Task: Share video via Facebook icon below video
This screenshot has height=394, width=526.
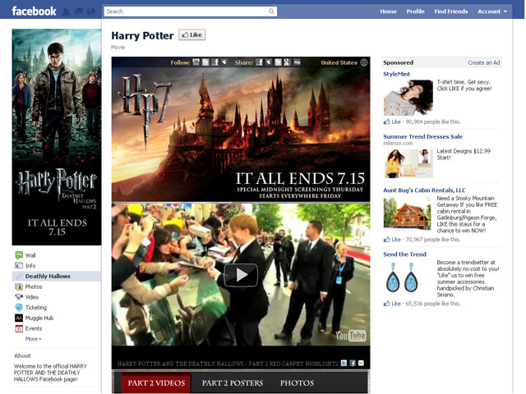Action: tap(353, 363)
